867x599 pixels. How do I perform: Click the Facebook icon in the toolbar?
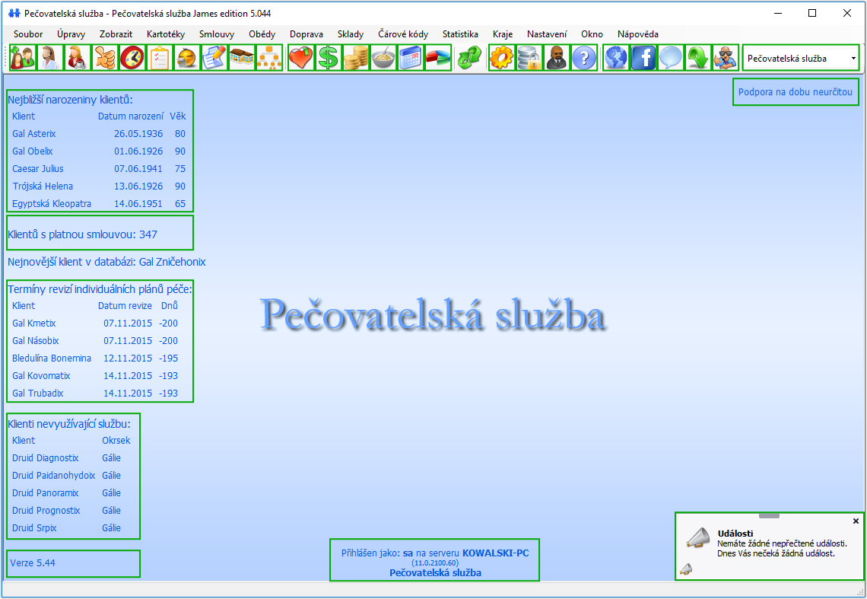click(643, 57)
